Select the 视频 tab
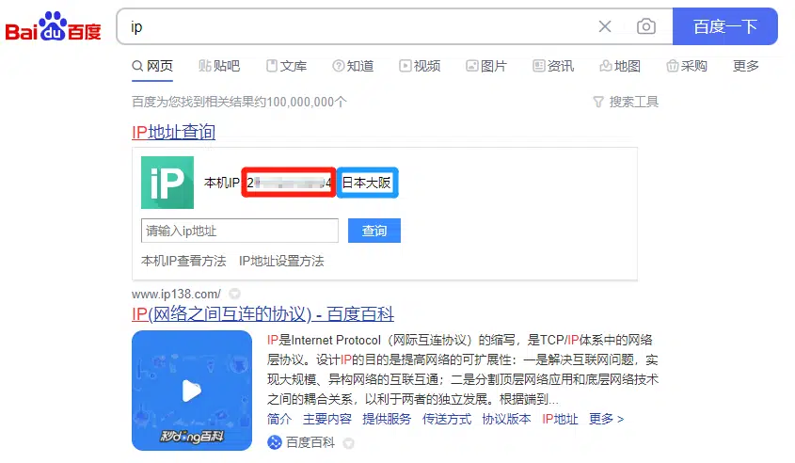This screenshot has height=463, width=795. pyautogui.click(x=420, y=66)
